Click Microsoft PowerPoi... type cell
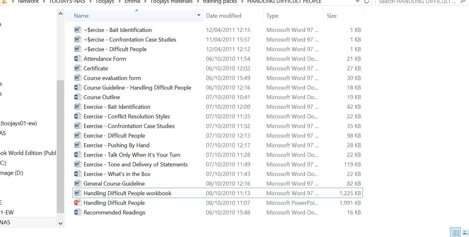 [x=292, y=203]
